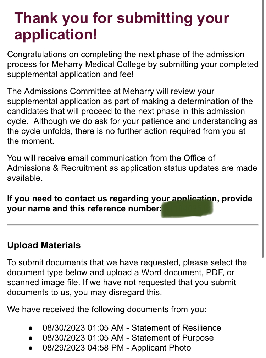Click the horizontal divider line
The image size is (266, 358).
pyautogui.click(x=133, y=225)
